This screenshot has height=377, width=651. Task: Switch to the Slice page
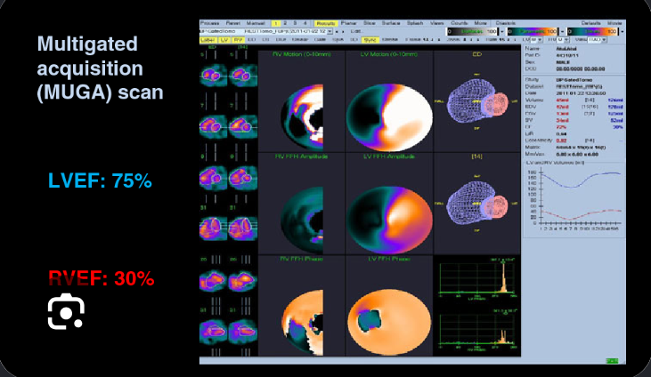(x=369, y=23)
